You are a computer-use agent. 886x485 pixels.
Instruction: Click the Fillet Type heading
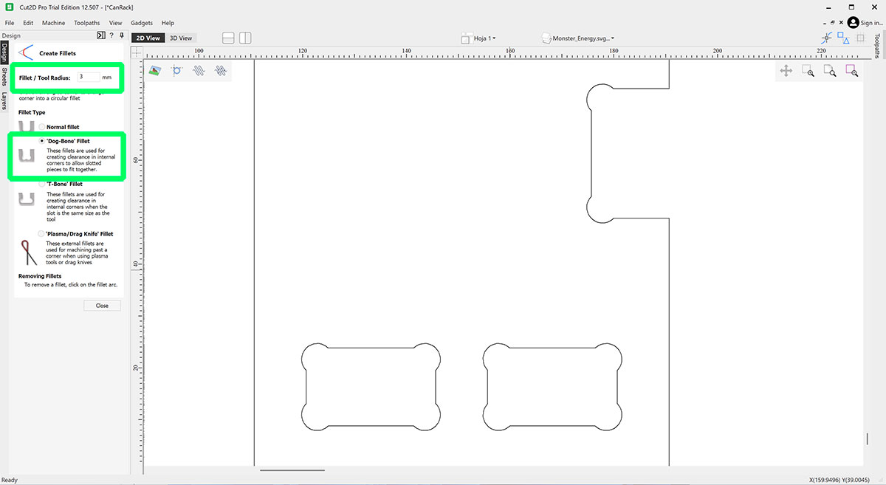pyautogui.click(x=32, y=112)
